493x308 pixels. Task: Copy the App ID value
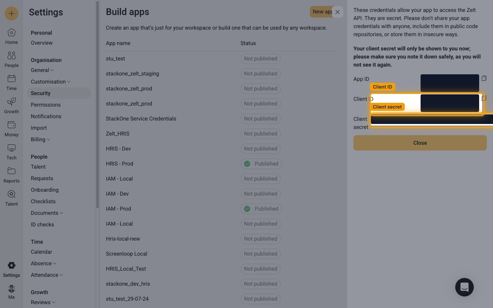click(x=484, y=78)
